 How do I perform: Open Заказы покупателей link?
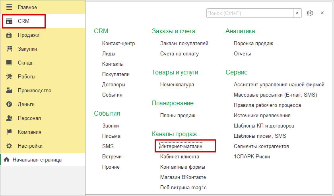coord(184,44)
